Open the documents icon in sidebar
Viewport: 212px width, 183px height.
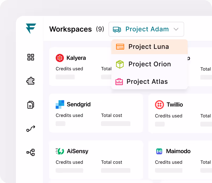tap(31, 105)
